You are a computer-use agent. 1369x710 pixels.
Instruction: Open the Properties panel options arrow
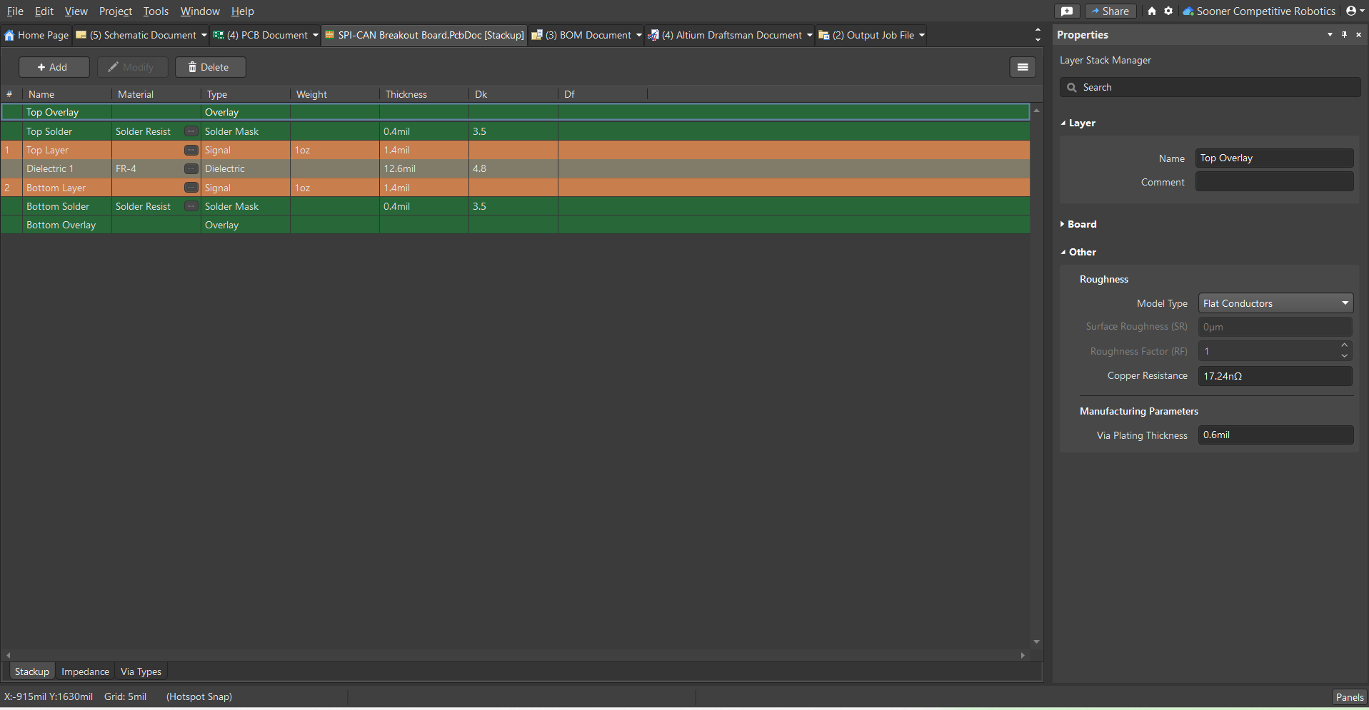point(1330,34)
